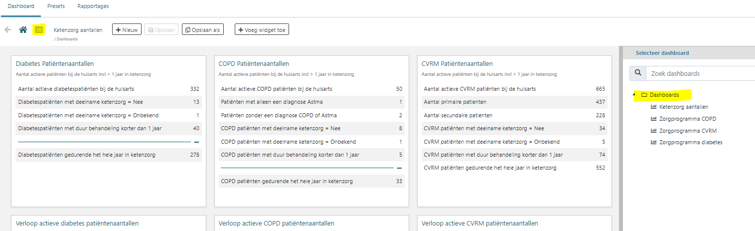Open the Rapportages tab
Viewport: 755px width, 231px height.
(x=93, y=6)
